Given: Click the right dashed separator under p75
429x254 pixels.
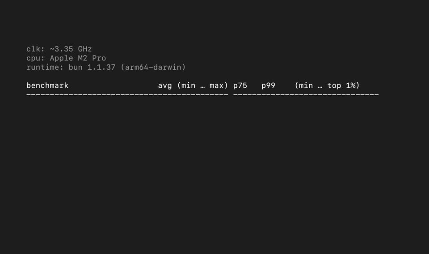Looking at the screenshot, I should tap(306, 95).
